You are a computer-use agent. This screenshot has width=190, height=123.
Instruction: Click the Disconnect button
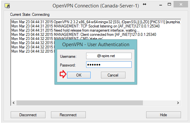tap(28, 115)
